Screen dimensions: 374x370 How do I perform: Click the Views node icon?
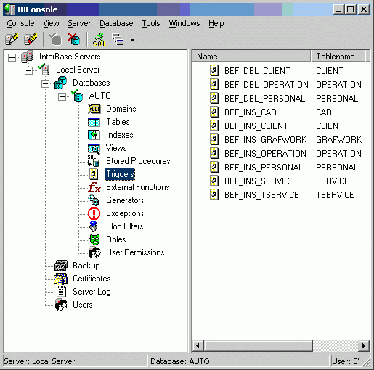click(x=94, y=148)
